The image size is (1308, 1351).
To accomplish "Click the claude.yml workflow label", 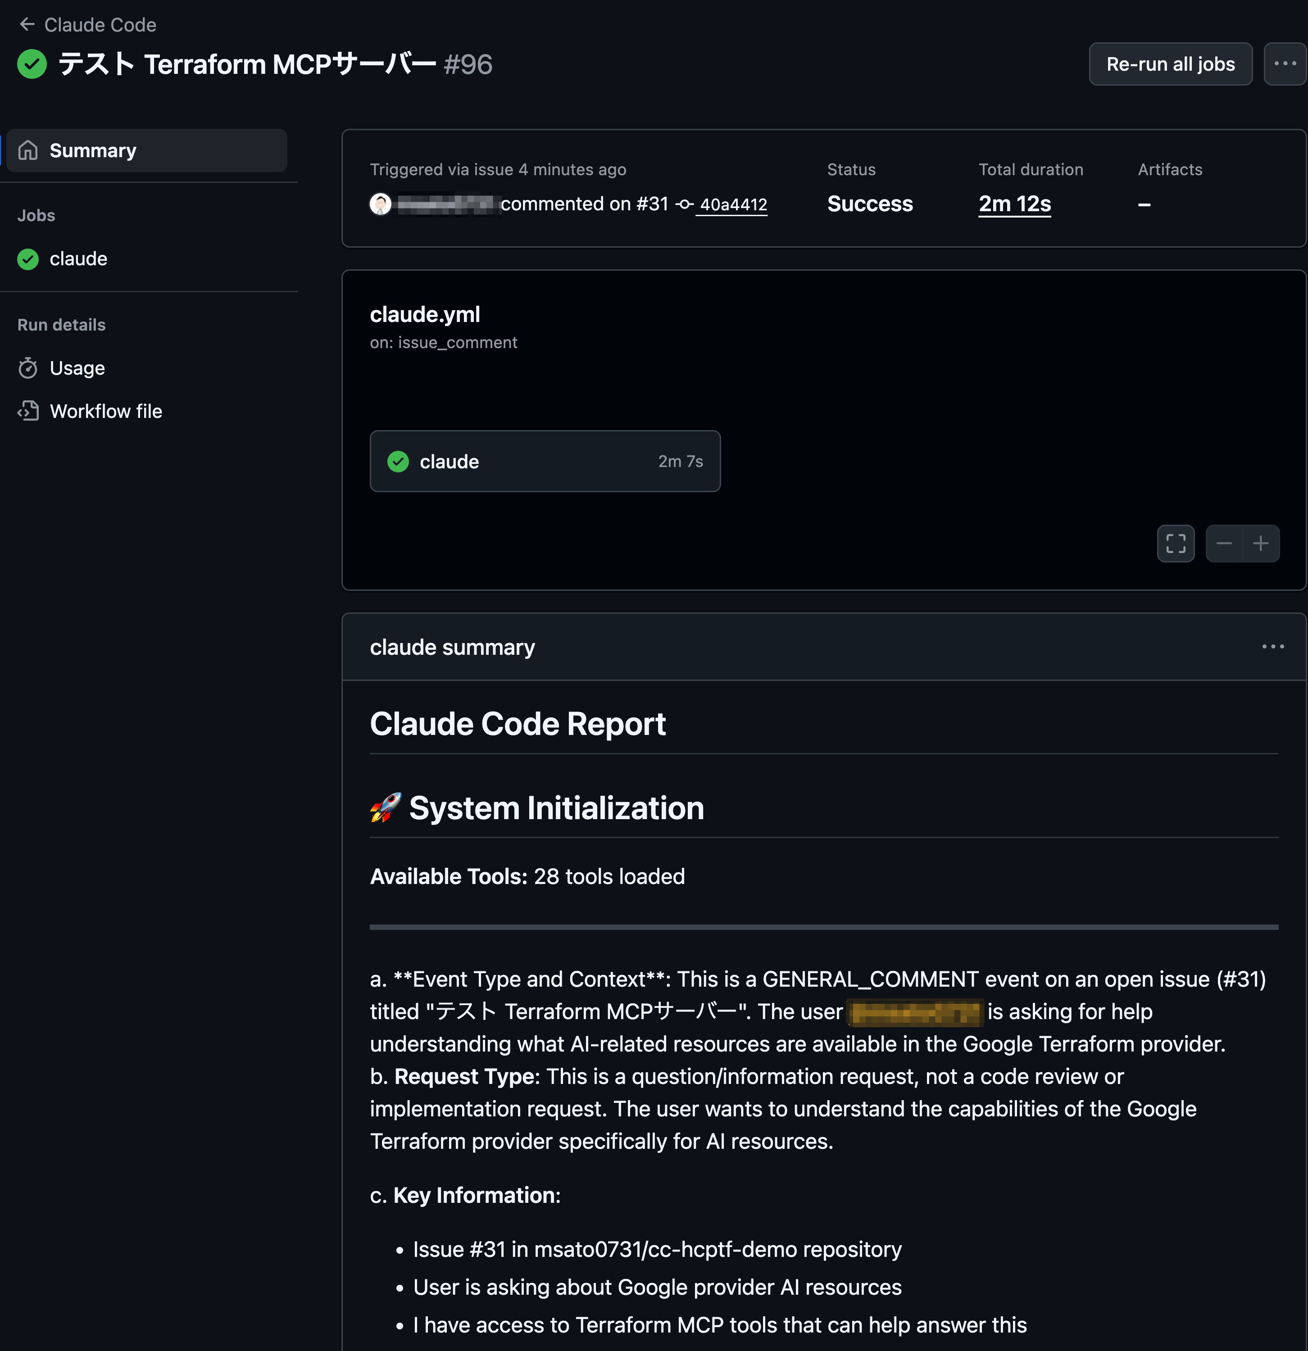I will pyautogui.click(x=425, y=314).
